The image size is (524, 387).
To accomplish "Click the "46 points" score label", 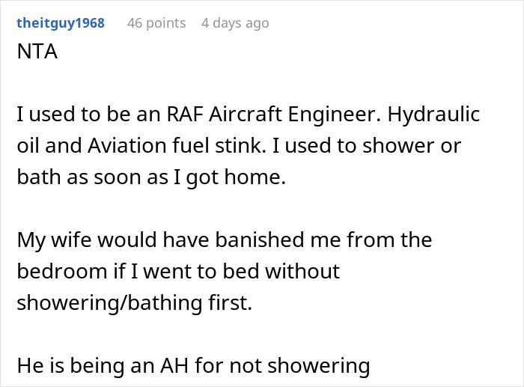I will pyautogui.click(x=156, y=23).
